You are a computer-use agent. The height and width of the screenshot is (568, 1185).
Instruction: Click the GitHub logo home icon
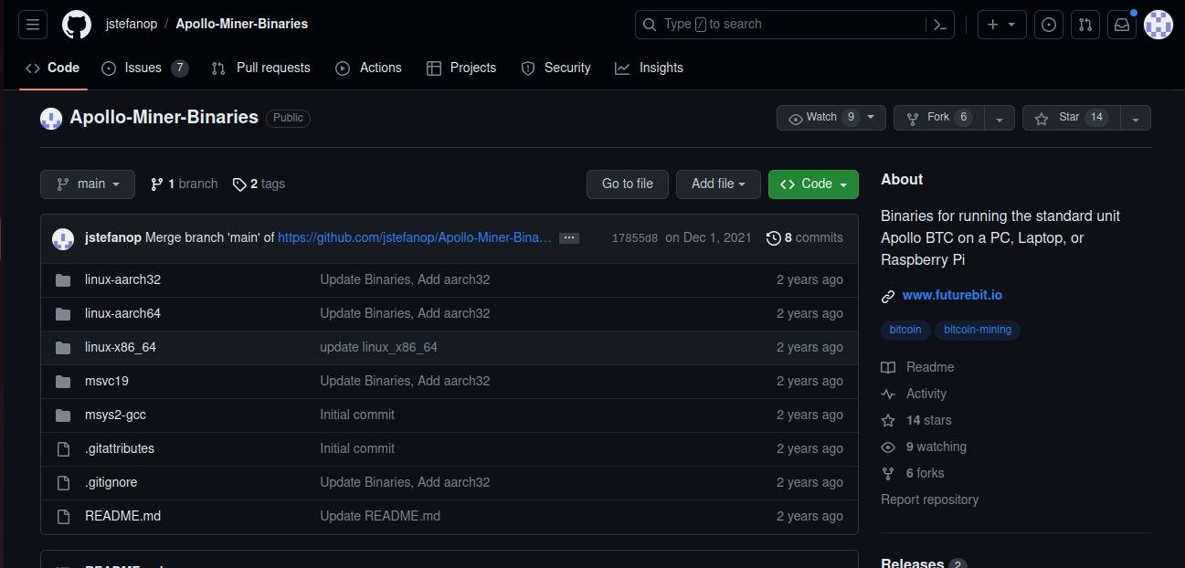[x=77, y=25]
